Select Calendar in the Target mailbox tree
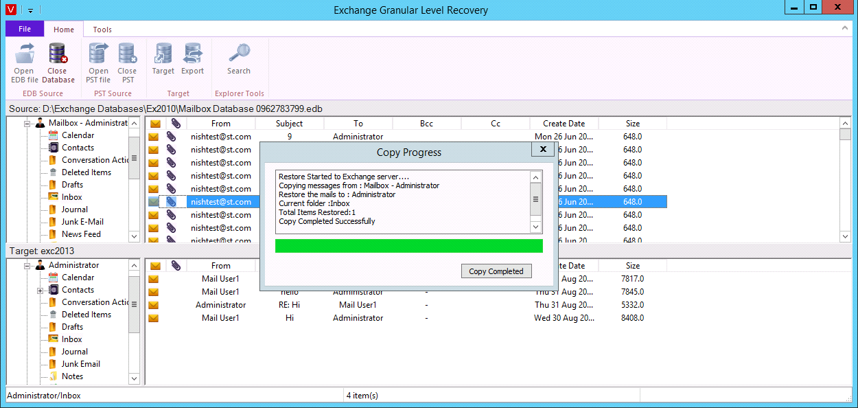 coord(78,277)
